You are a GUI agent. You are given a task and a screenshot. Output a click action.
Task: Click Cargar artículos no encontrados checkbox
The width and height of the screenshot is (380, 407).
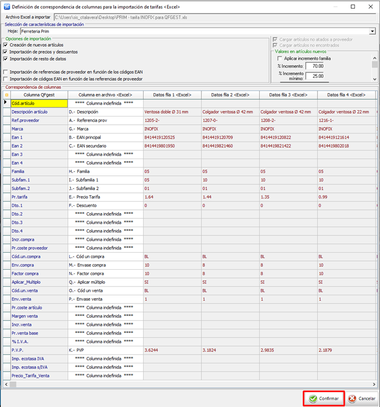pyautogui.click(x=275, y=45)
